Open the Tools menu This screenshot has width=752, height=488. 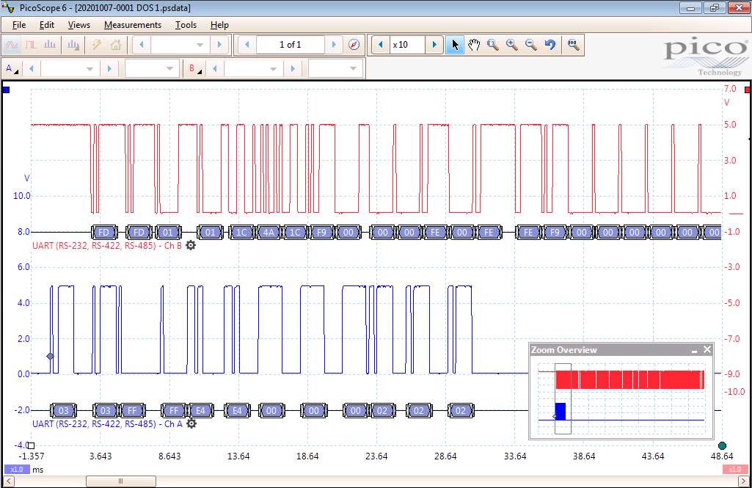(x=186, y=25)
